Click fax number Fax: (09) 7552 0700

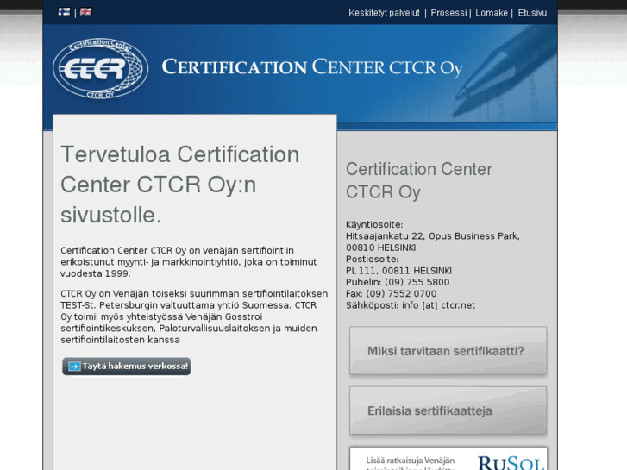pyautogui.click(x=391, y=293)
